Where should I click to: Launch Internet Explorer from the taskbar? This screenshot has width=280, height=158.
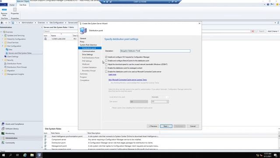[25, 155]
